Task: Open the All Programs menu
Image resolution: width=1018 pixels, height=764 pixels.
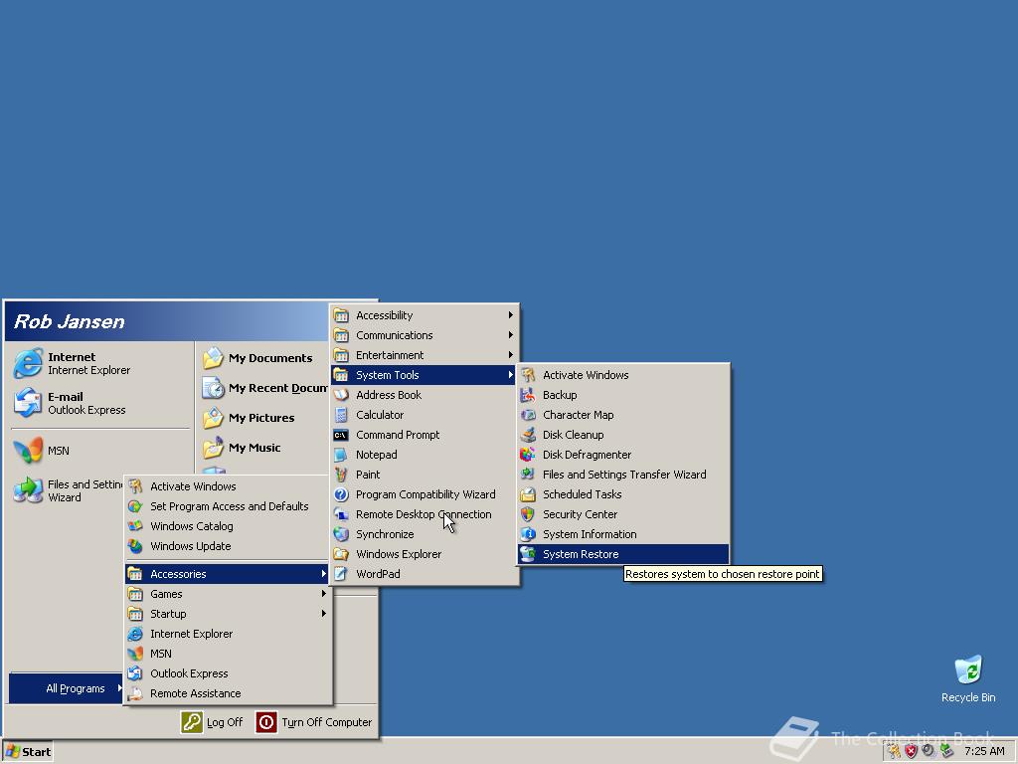Action: (x=67, y=688)
